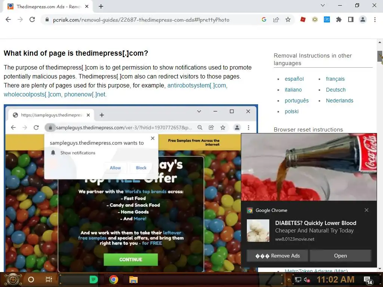The height and width of the screenshot is (287, 383).
Task: Switch to italiano removal instructions
Action: click(x=293, y=90)
